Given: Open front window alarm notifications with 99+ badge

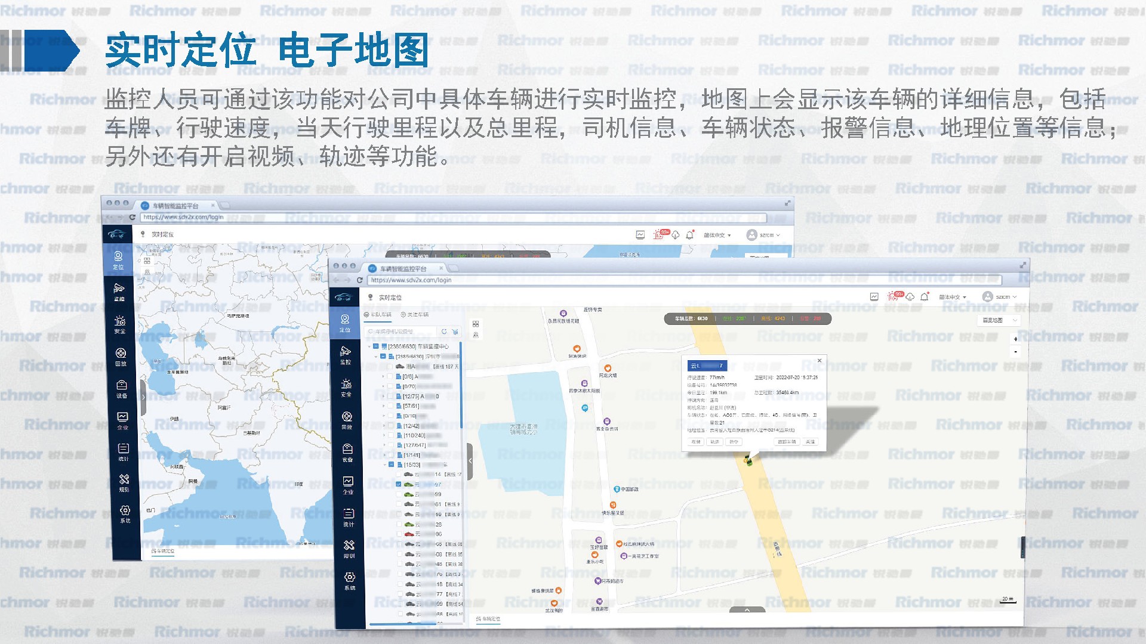Looking at the screenshot, I should click(x=895, y=296).
